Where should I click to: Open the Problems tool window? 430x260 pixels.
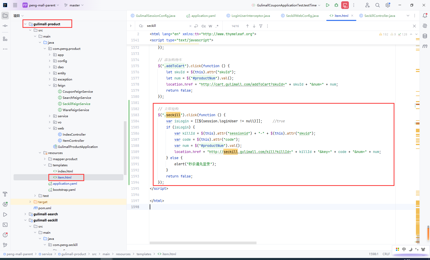(x=5, y=235)
